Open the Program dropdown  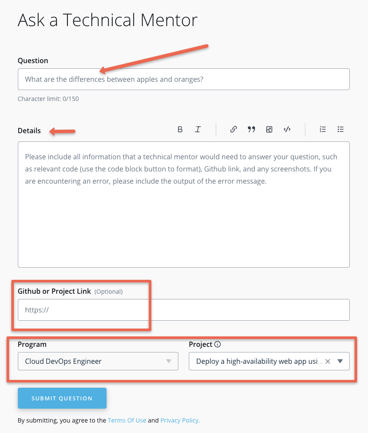pyautogui.click(x=170, y=361)
